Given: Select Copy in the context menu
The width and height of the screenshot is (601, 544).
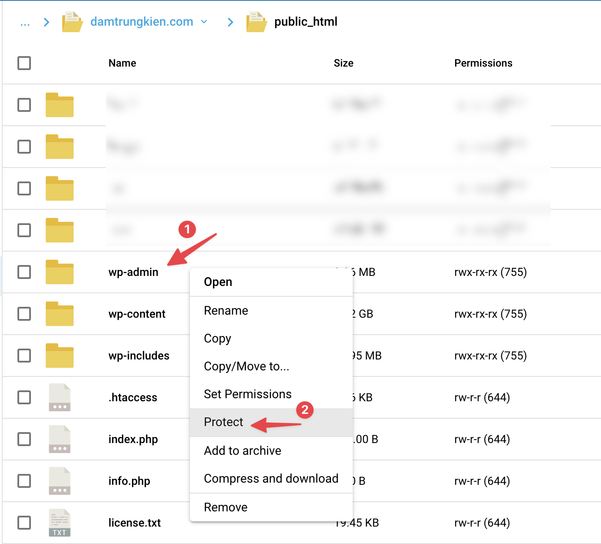Looking at the screenshot, I should [x=271, y=339].
